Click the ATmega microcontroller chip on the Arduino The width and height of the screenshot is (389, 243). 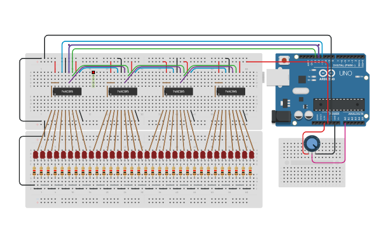click(x=339, y=105)
